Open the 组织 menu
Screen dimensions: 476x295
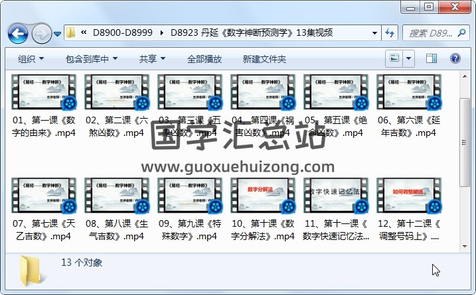pos(31,59)
